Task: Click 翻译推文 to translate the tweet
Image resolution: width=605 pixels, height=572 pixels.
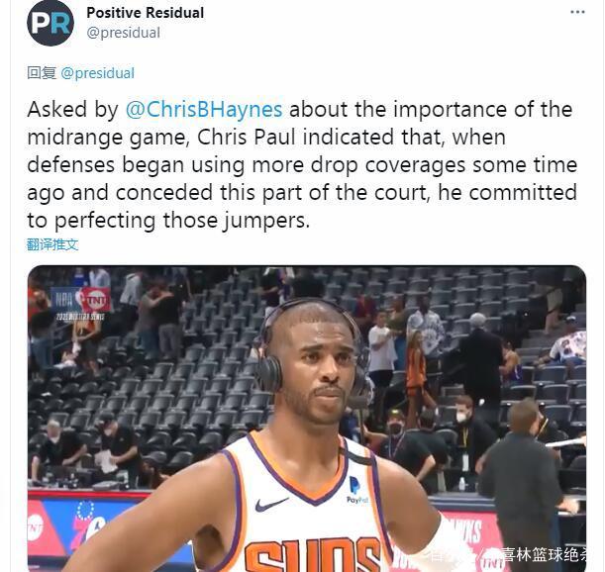Action: click(52, 244)
